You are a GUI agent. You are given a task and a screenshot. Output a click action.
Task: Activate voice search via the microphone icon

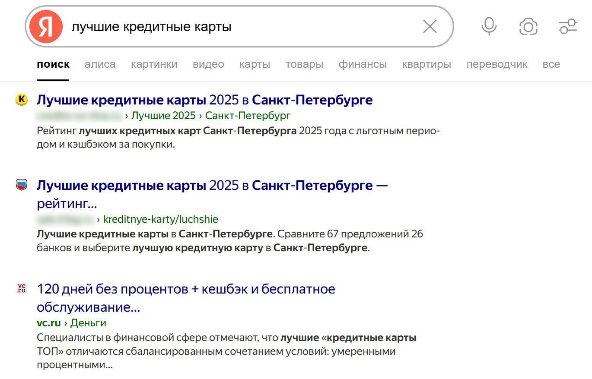click(x=488, y=26)
